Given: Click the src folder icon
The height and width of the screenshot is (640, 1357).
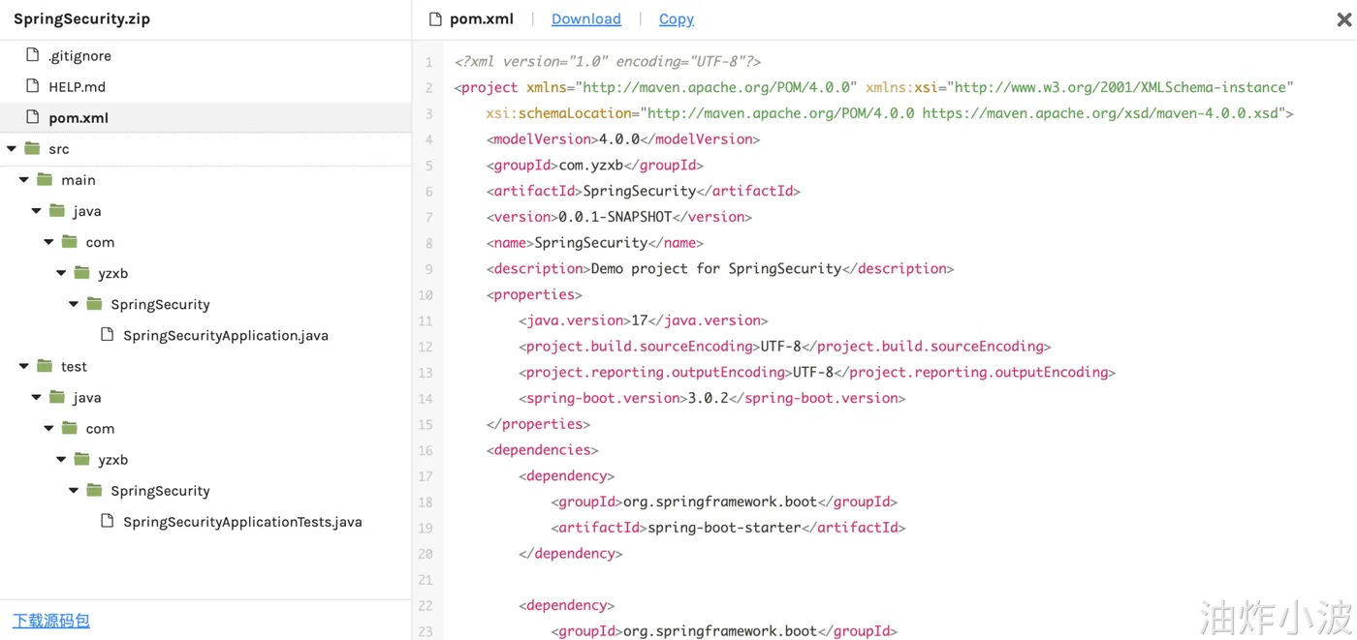Looking at the screenshot, I should (32, 148).
